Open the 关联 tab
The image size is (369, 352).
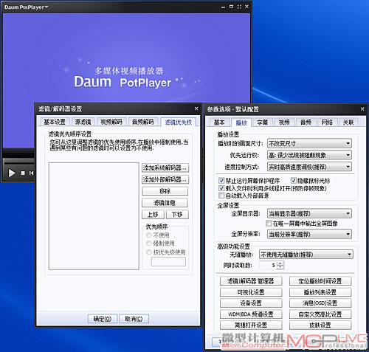tap(348, 122)
